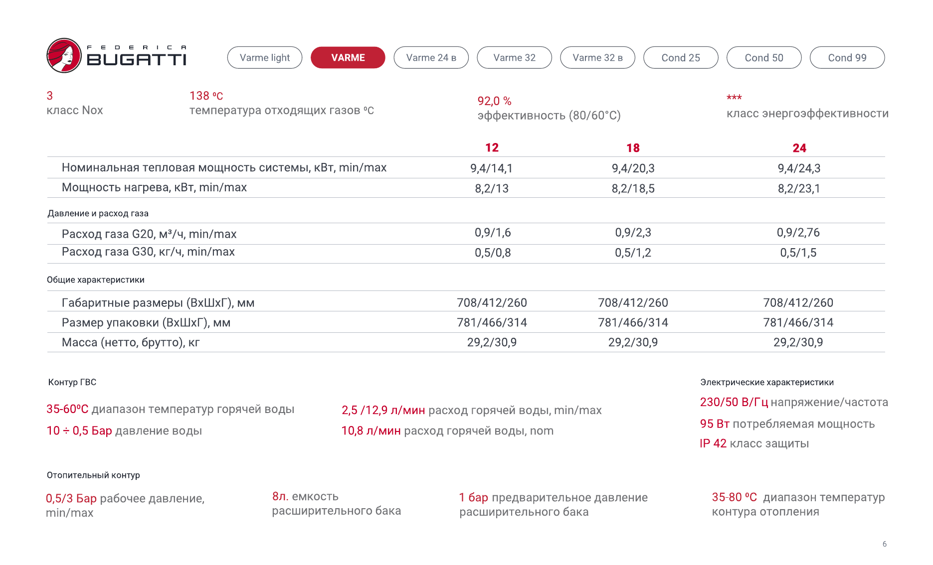
Task: Click the model 12 column header
Action: [492, 148]
